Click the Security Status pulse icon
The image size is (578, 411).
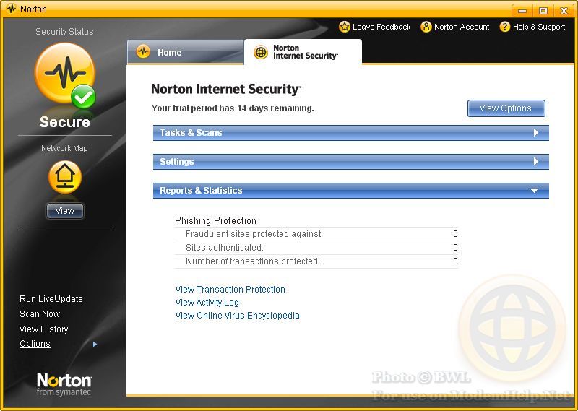click(x=65, y=75)
